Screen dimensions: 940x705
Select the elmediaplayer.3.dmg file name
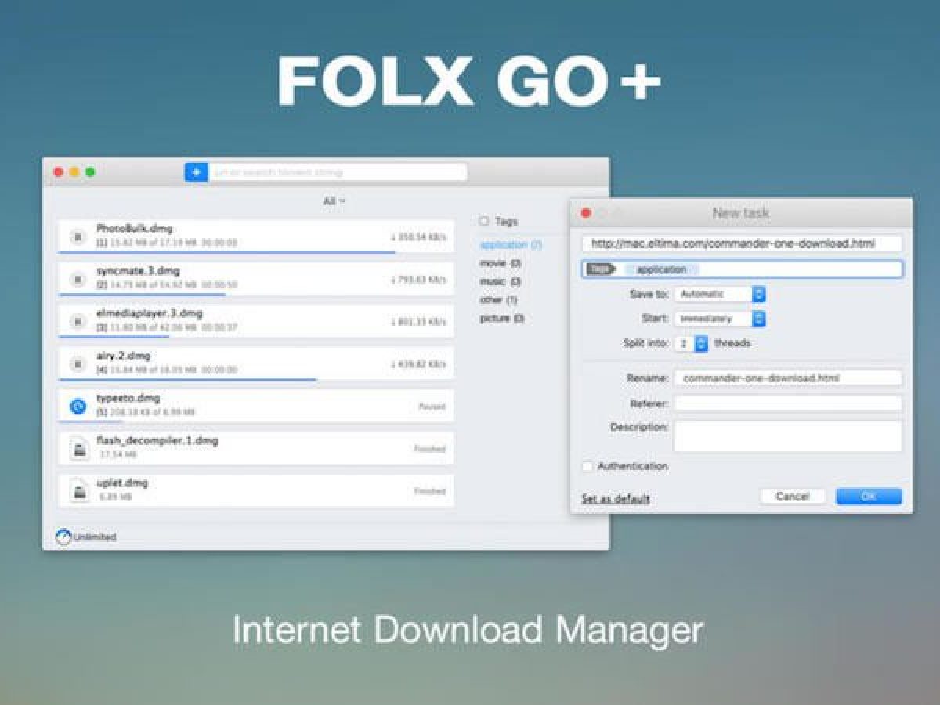149,313
